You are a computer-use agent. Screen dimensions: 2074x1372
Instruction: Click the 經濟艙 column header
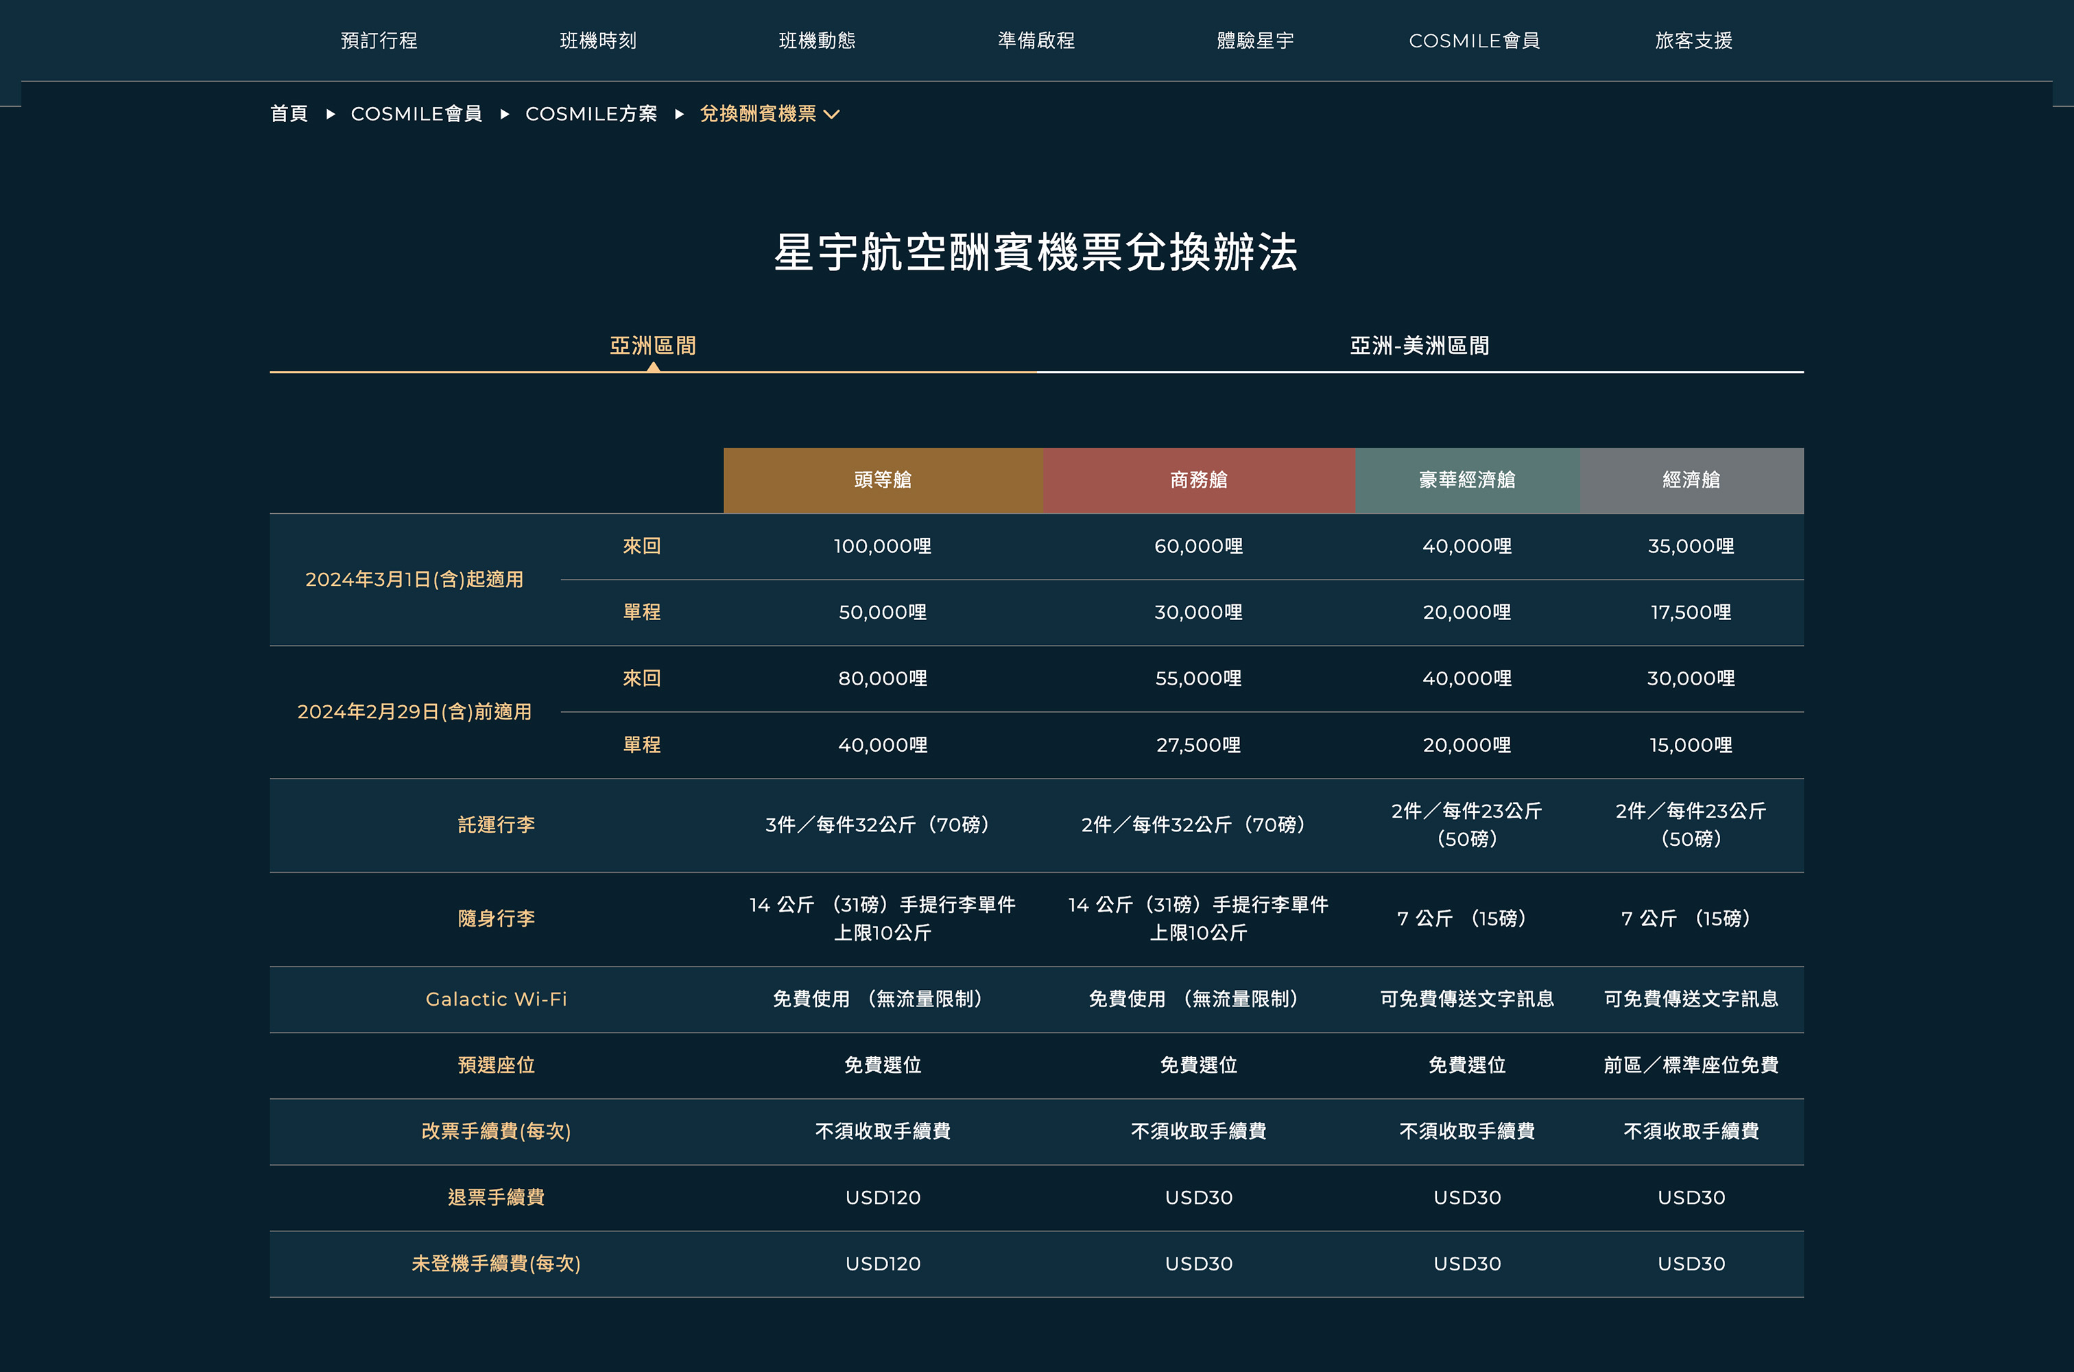pos(1692,480)
